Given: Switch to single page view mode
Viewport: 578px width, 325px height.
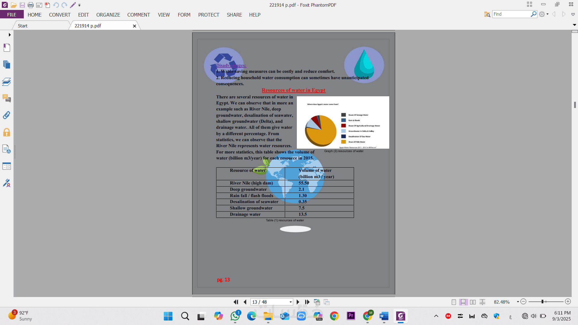Looking at the screenshot, I should pos(454,302).
